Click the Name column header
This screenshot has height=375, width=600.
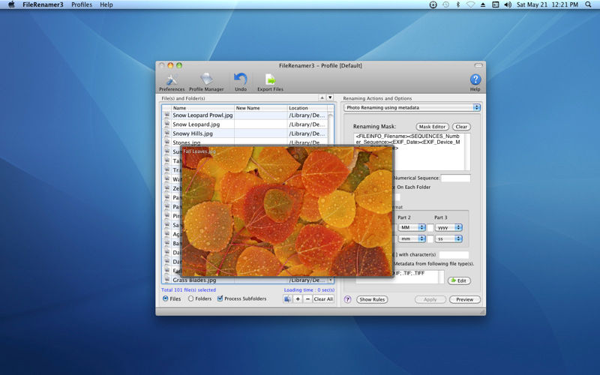pyautogui.click(x=202, y=108)
